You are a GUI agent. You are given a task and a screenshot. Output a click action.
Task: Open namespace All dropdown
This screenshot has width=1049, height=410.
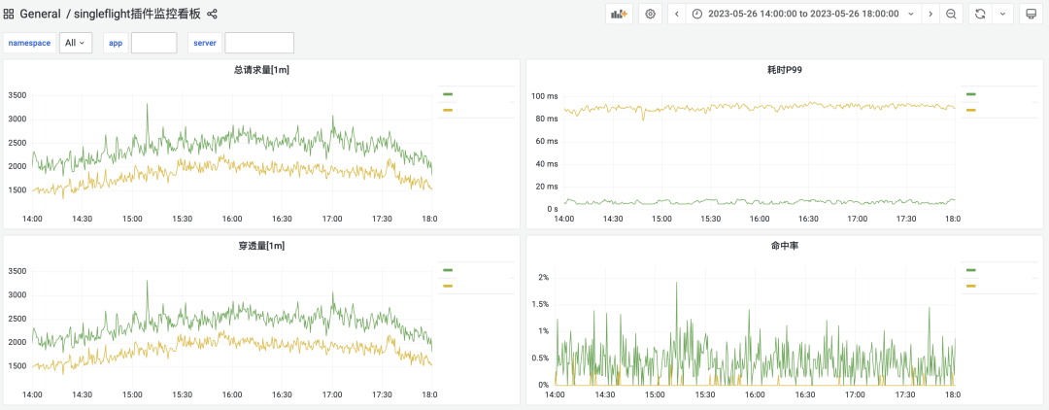click(x=76, y=43)
